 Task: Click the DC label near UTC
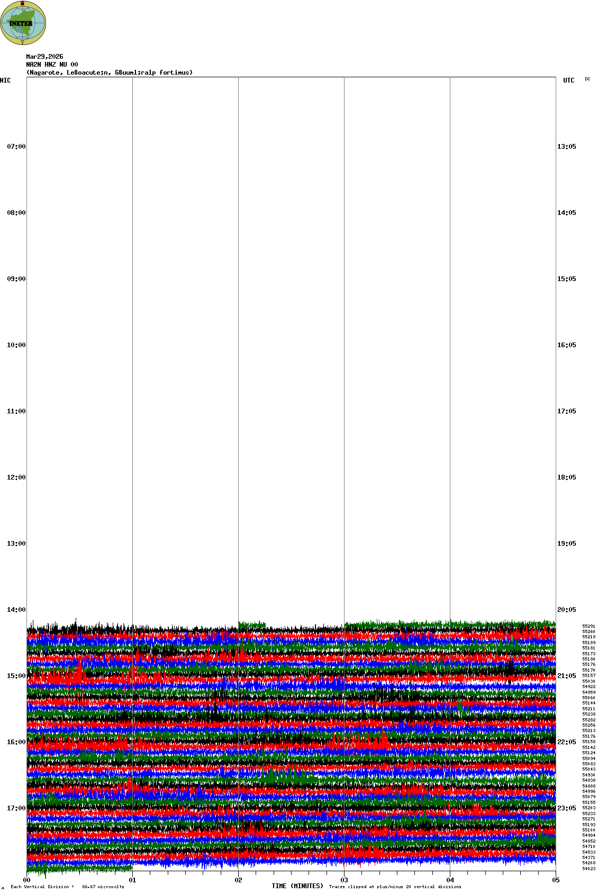click(x=587, y=79)
